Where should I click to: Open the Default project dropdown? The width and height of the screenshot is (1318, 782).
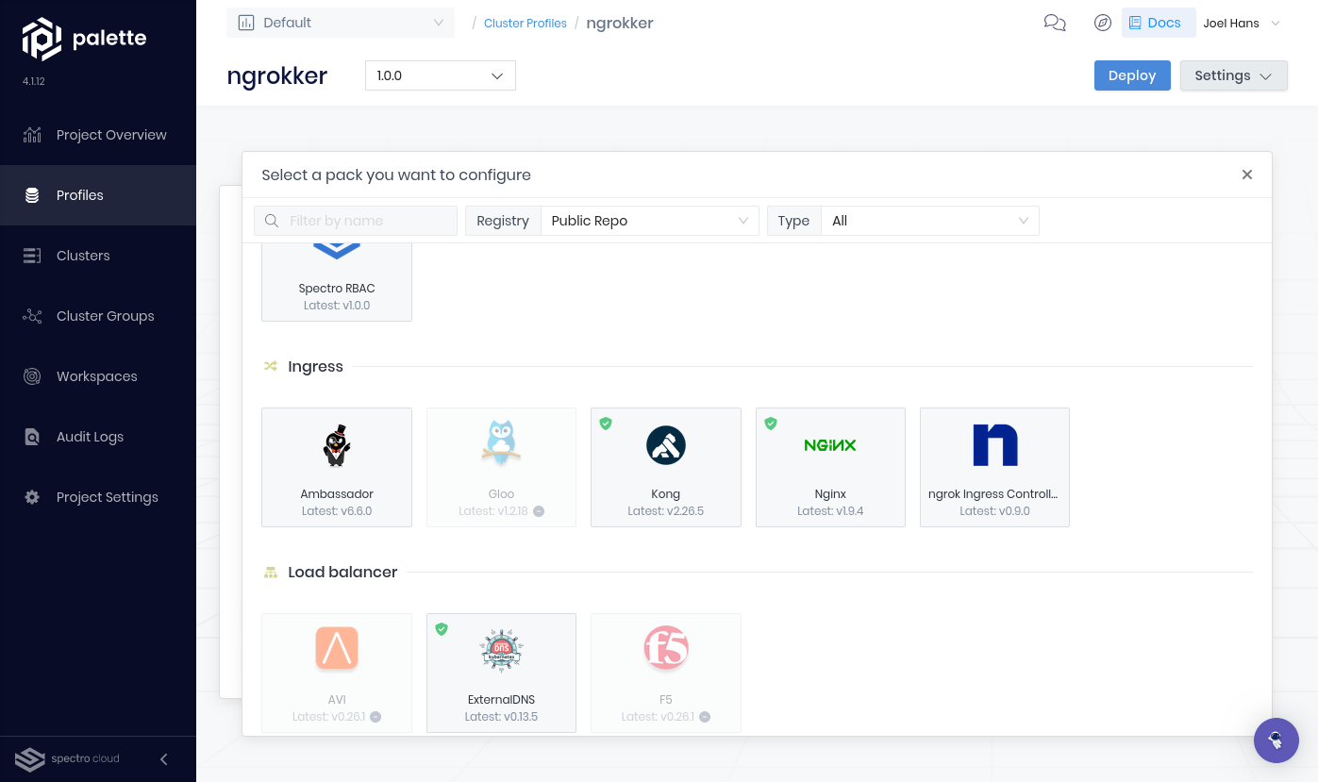point(340,22)
